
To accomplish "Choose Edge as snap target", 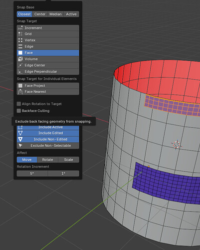I will click(48, 46).
